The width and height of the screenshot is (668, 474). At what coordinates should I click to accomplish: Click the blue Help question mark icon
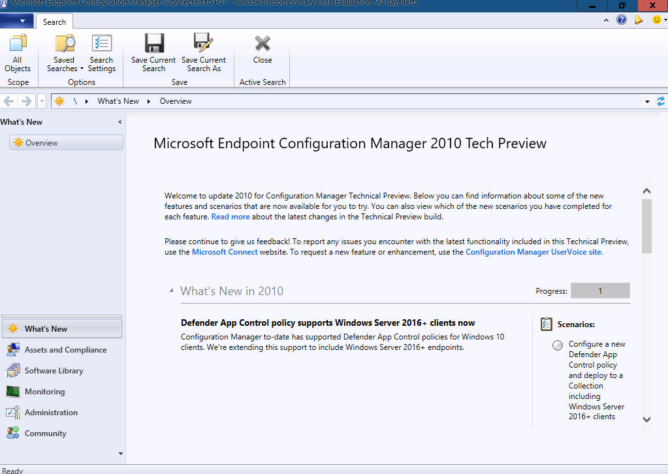pyautogui.click(x=622, y=20)
